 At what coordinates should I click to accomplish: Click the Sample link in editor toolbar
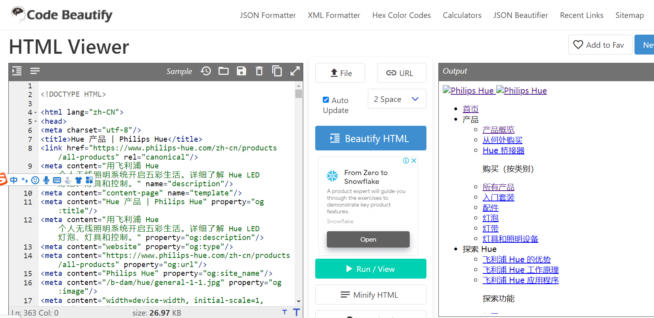tap(179, 71)
